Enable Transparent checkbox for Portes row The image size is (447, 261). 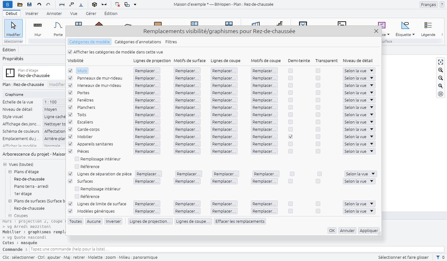tap(318, 93)
